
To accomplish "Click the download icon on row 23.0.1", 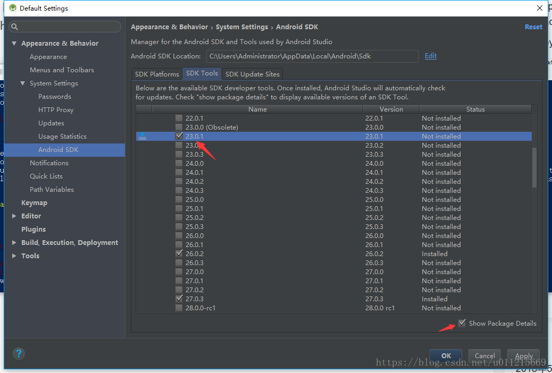I will 142,136.
